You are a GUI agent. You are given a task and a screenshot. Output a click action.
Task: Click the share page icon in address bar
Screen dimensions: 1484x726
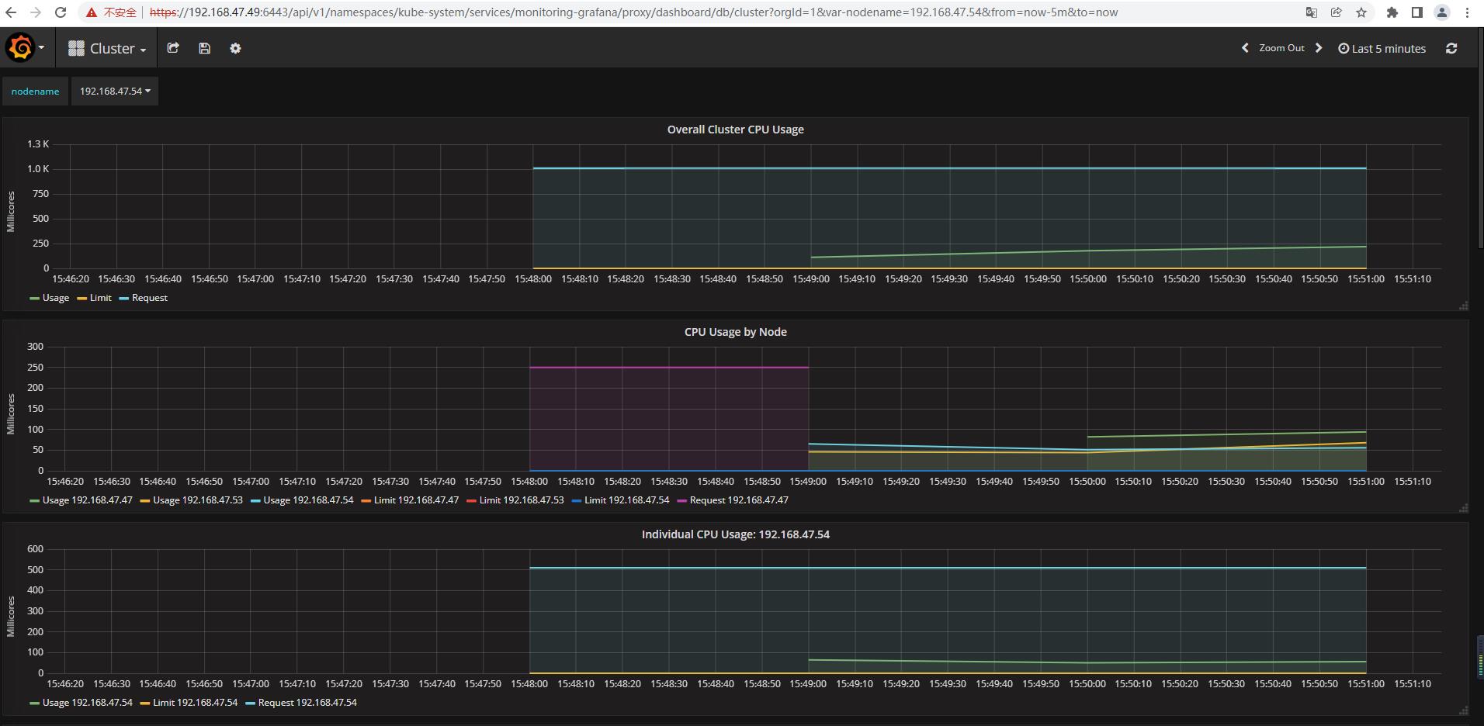point(1336,12)
